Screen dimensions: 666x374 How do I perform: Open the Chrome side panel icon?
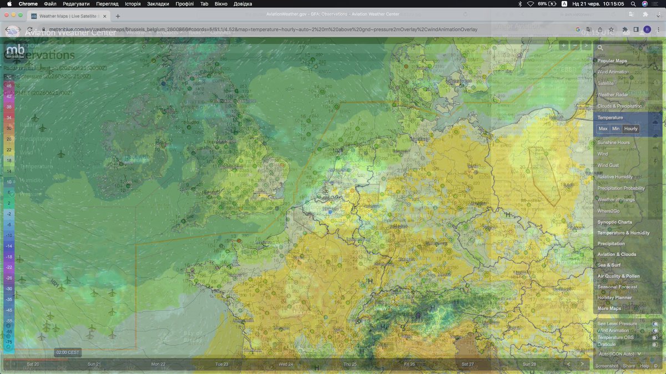point(636,29)
